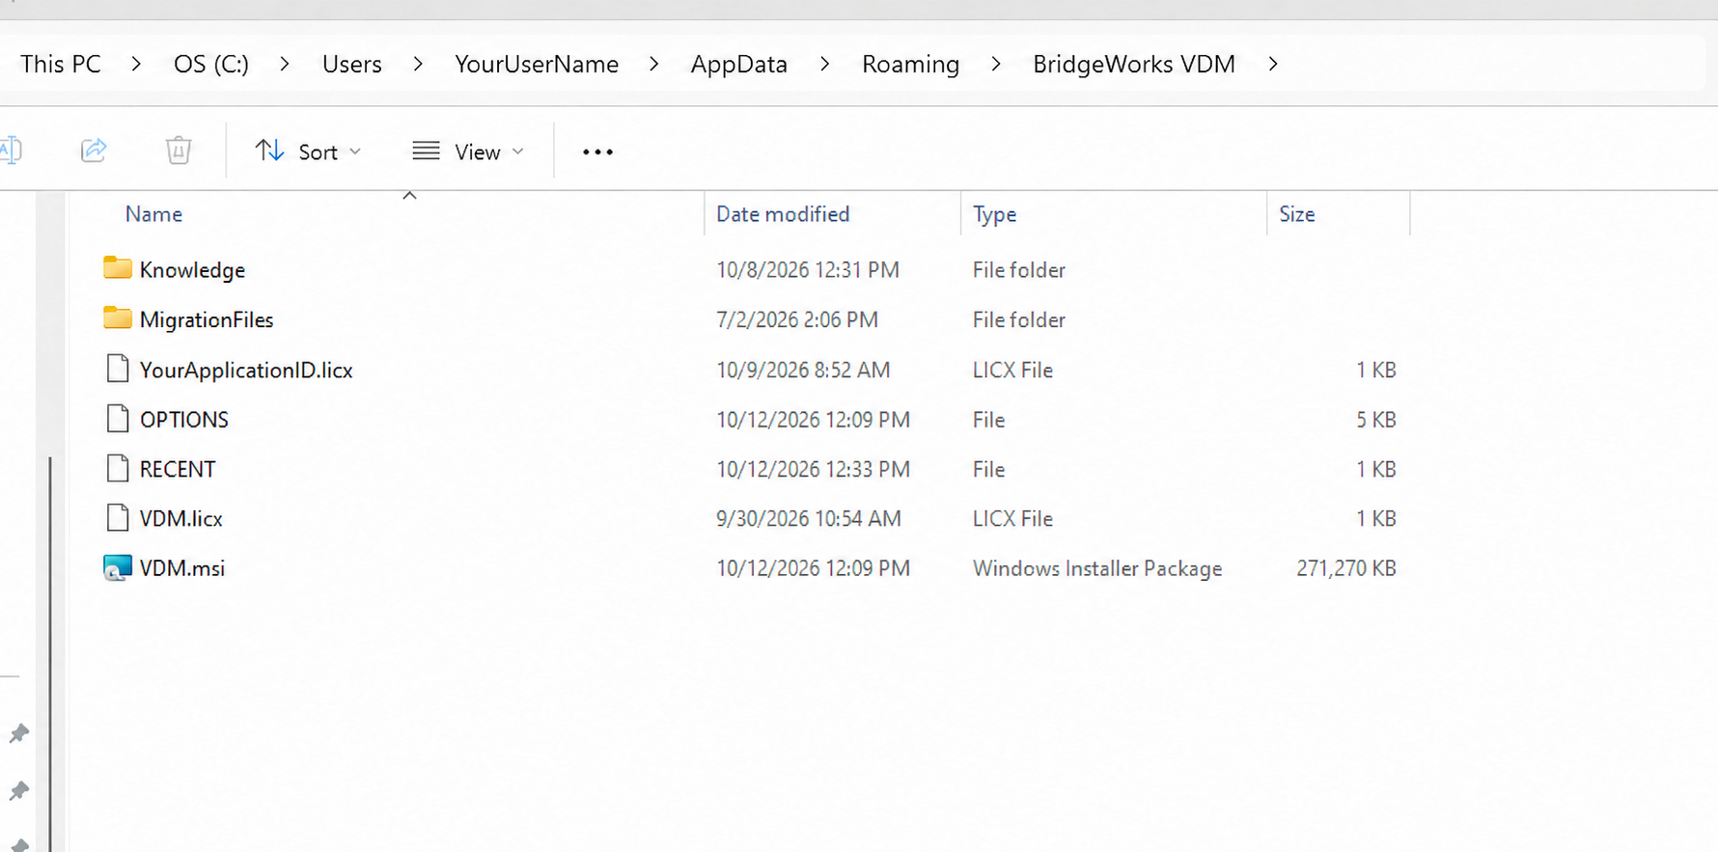Expand the chevron after AppData
The image size is (1718, 852).
(824, 64)
